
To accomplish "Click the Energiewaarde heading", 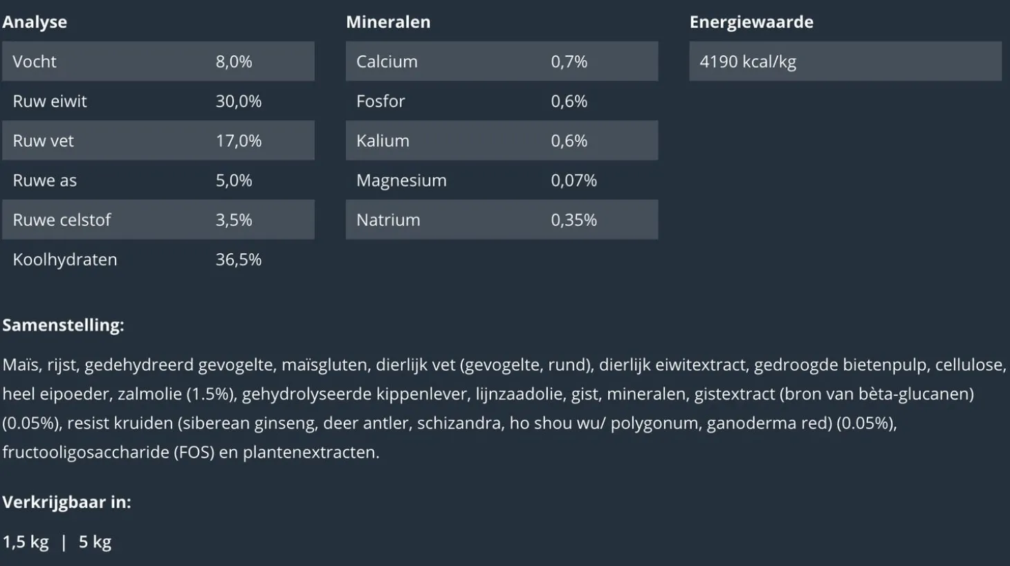I will tap(751, 22).
